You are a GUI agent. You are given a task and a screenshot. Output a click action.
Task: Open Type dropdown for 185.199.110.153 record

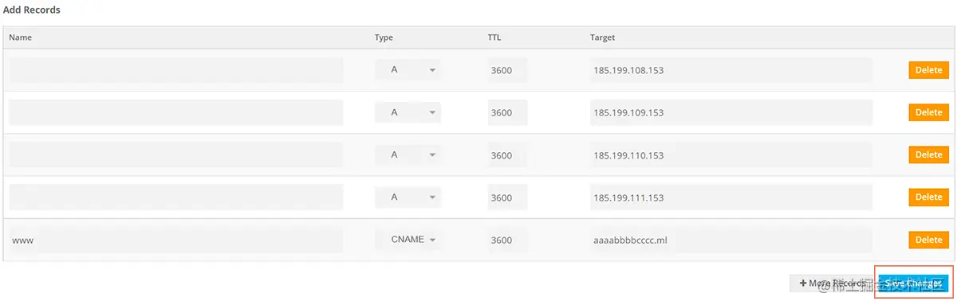click(x=408, y=154)
